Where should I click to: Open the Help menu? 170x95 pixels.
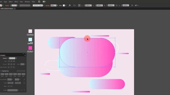click(33, 2)
